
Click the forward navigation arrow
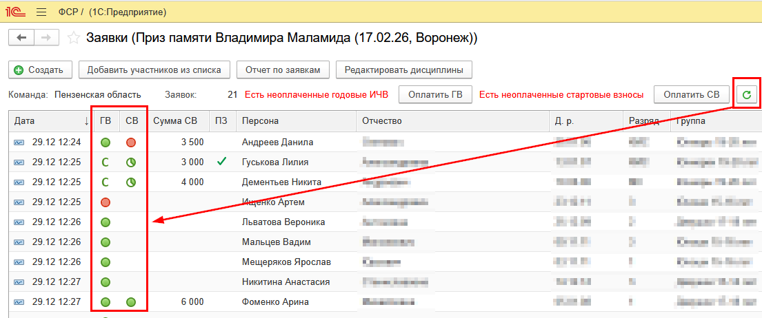46,38
